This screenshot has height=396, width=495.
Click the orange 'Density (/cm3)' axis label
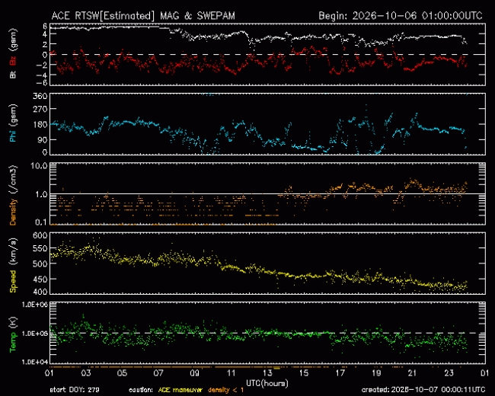(13, 195)
